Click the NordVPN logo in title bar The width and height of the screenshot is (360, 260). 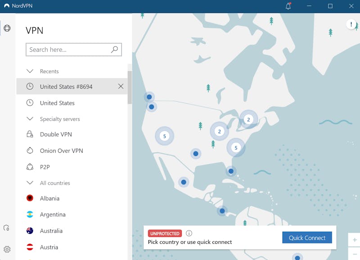click(7, 6)
